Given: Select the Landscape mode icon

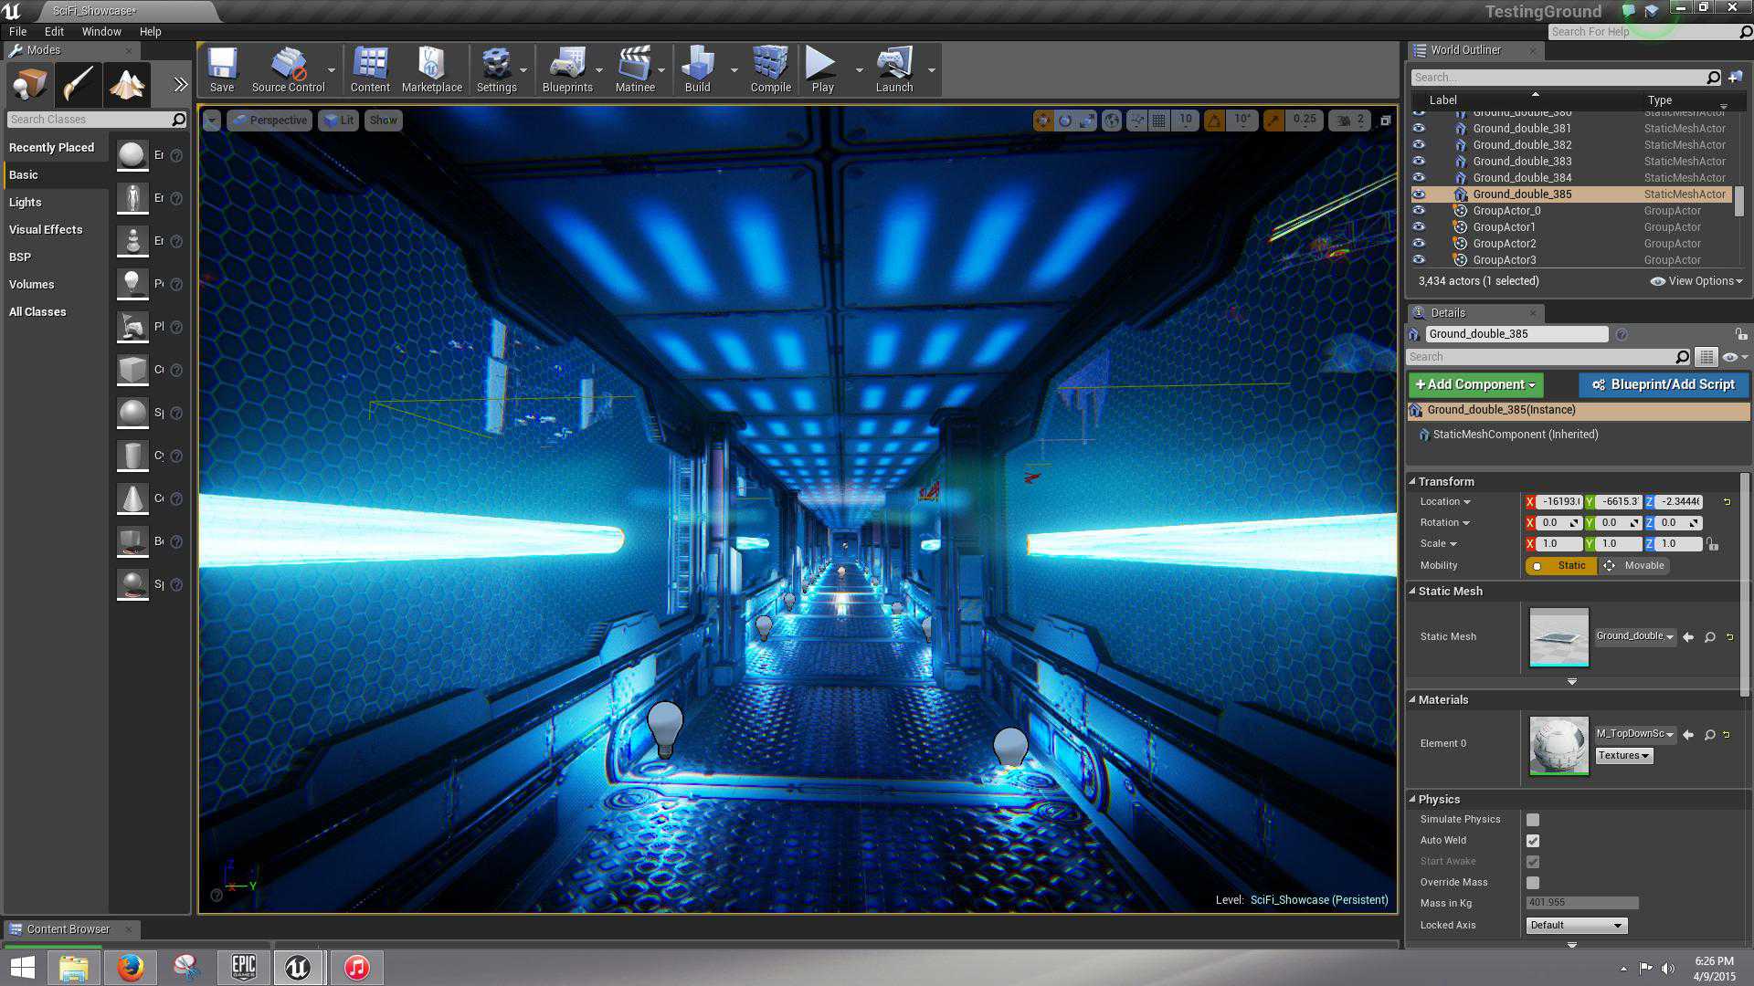Looking at the screenshot, I should click(x=127, y=86).
